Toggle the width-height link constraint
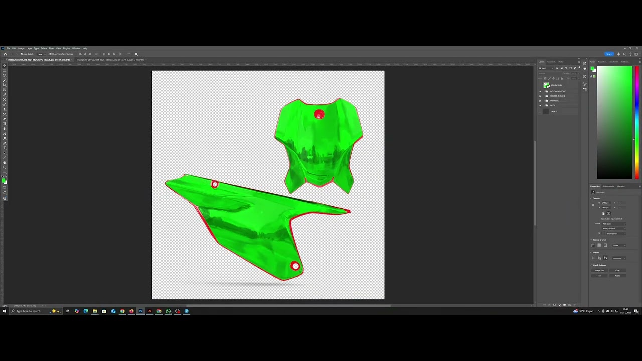Image resolution: width=642 pixels, height=361 pixels. [x=593, y=205]
